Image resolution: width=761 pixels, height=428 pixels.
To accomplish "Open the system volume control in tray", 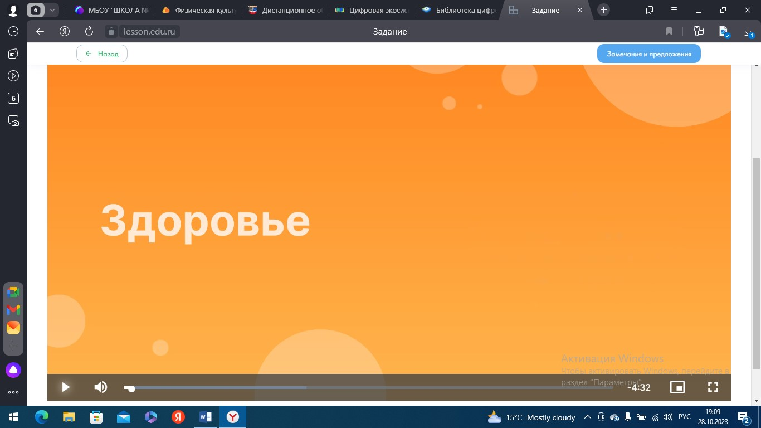I will 667,417.
